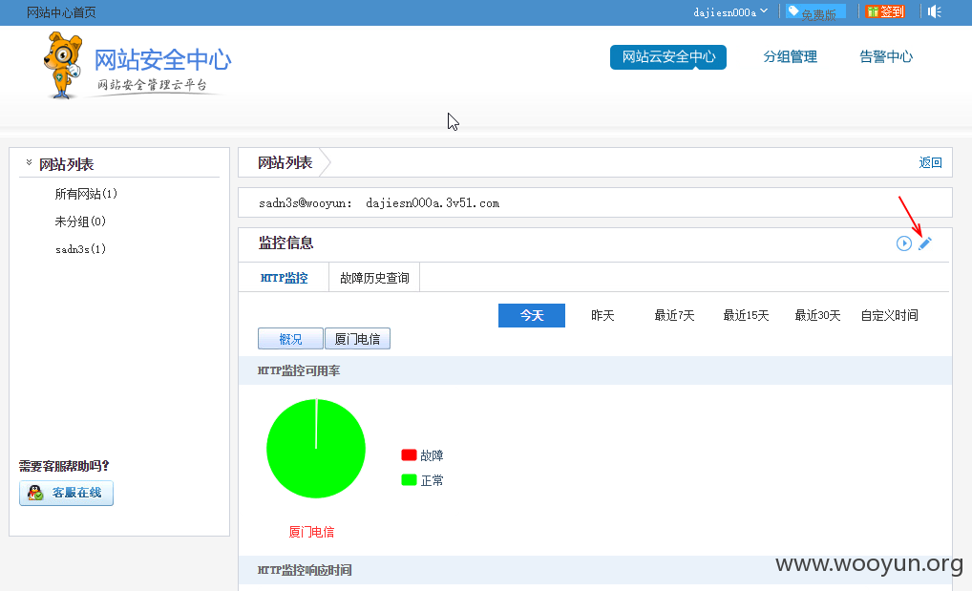Switch to the 故障历史查询 tab
This screenshot has height=591, width=972.
(374, 278)
